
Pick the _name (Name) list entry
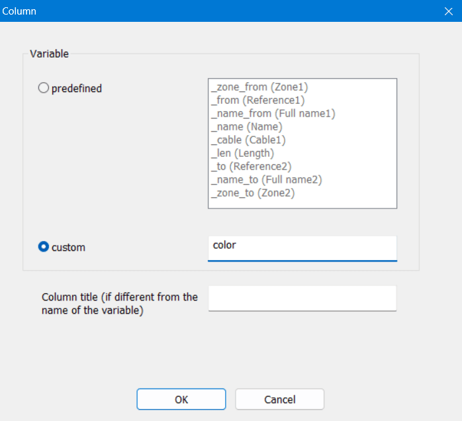247,127
